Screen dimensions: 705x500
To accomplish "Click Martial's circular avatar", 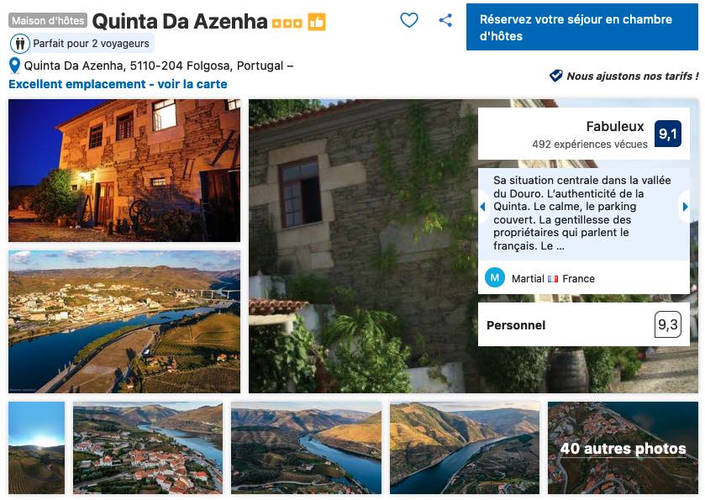I will coord(495,277).
